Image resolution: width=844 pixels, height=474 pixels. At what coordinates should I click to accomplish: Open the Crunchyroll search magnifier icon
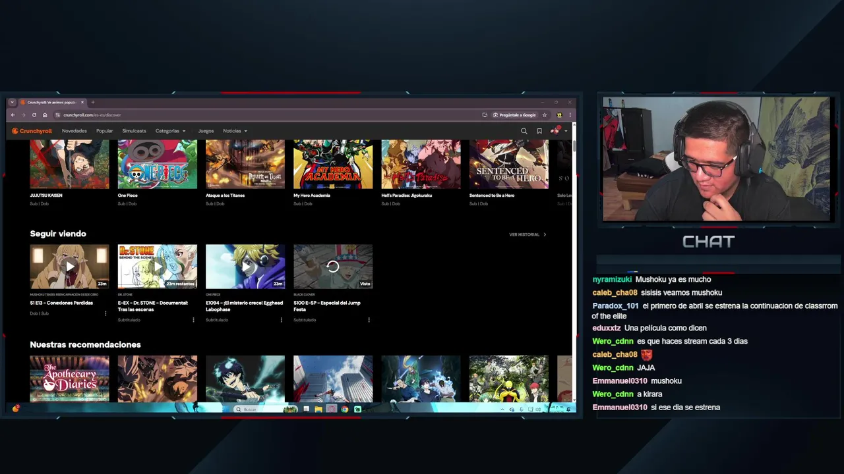pyautogui.click(x=524, y=131)
